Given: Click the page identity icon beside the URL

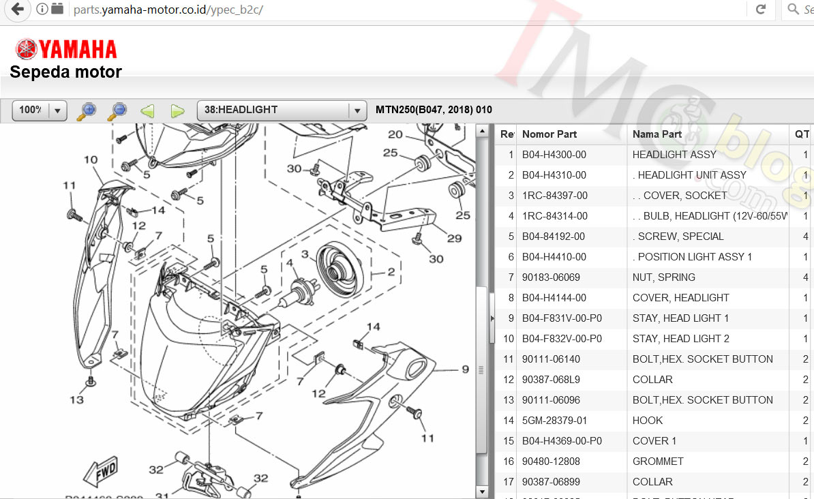Looking at the screenshot, I should pos(58,9).
